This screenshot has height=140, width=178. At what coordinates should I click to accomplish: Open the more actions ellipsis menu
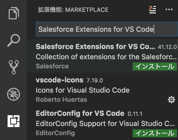tap(169, 10)
